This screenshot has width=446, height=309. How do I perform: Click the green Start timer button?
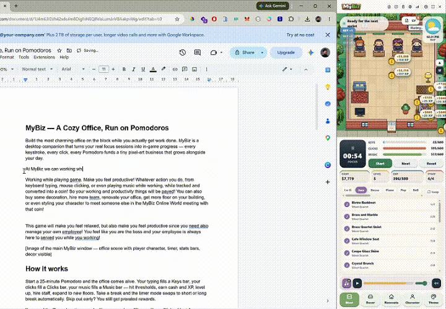pyautogui.click(x=380, y=163)
